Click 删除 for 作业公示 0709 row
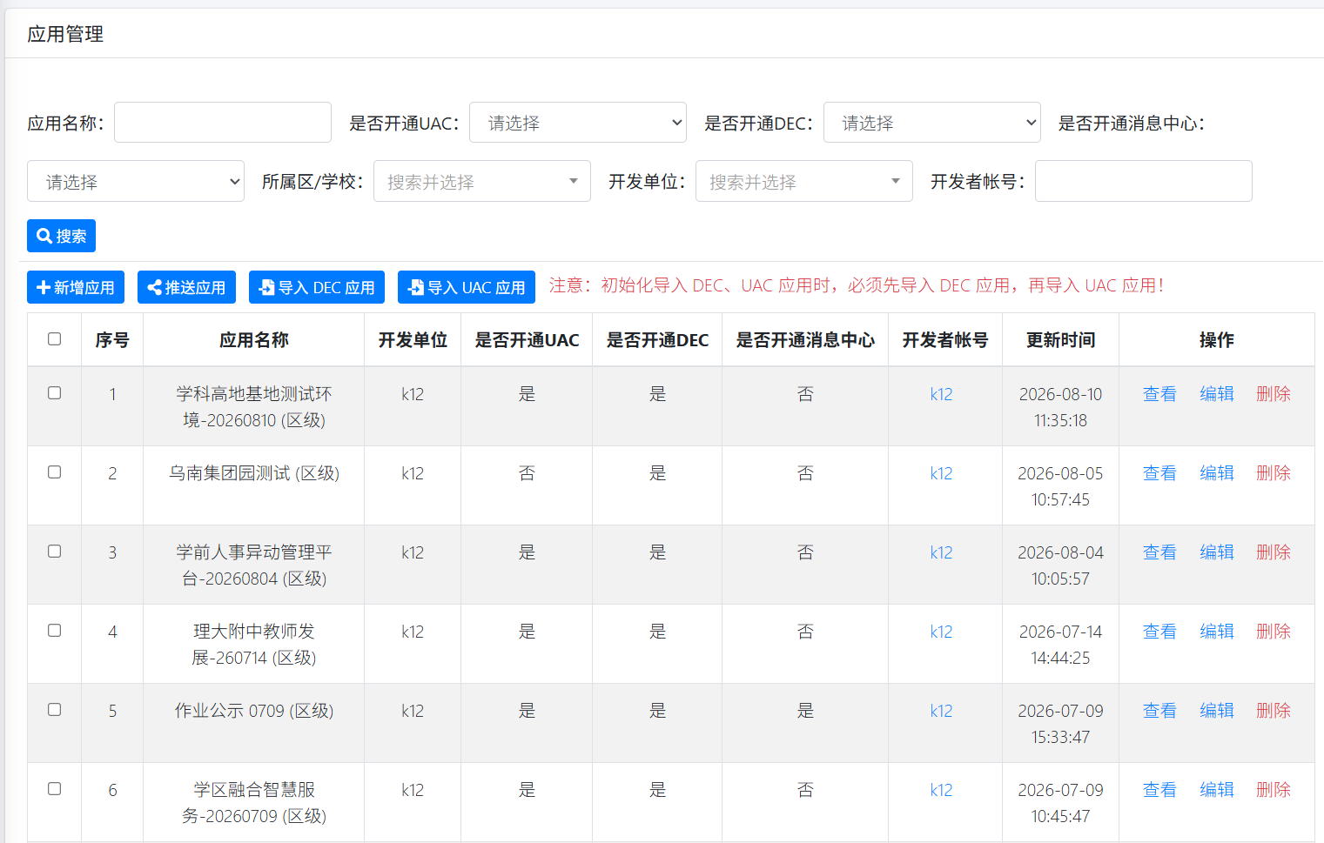Screen dimensions: 1324x843 point(1274,711)
